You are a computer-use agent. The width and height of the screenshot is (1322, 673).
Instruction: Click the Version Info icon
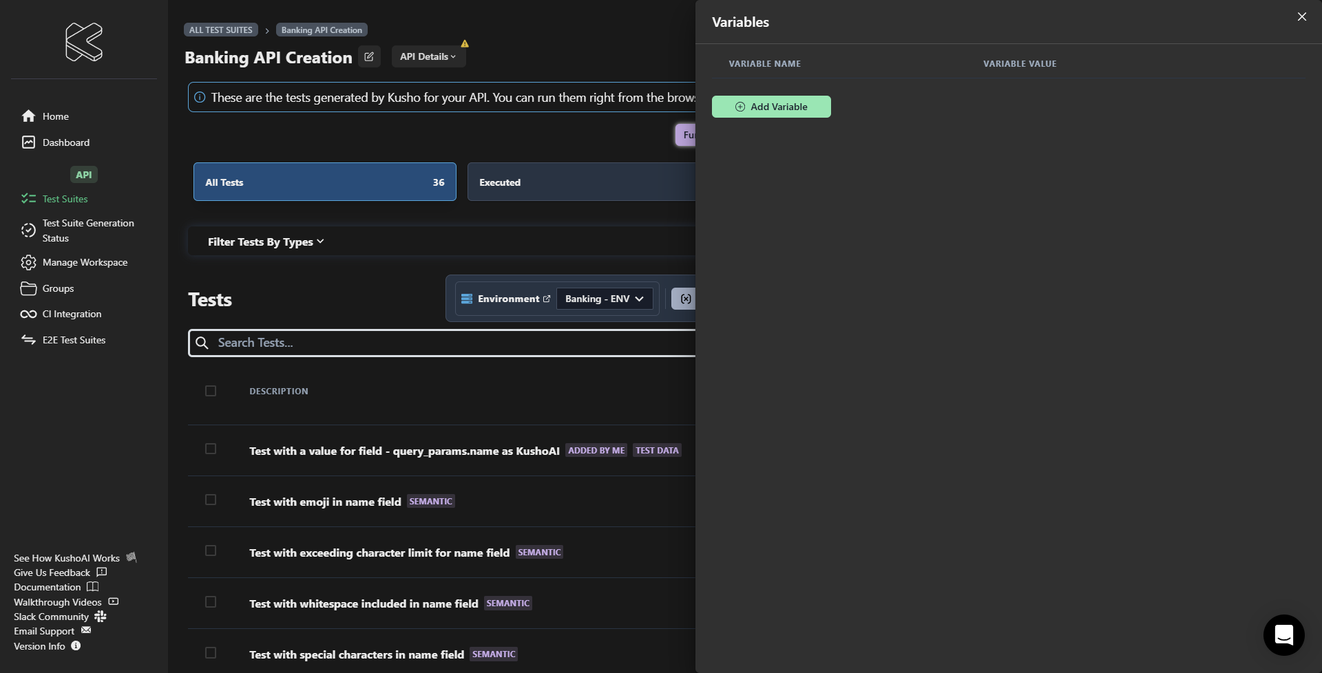pos(76,645)
